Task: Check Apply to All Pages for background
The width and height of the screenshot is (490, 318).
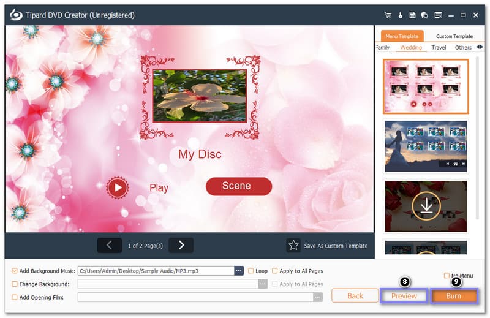Action: click(x=274, y=284)
